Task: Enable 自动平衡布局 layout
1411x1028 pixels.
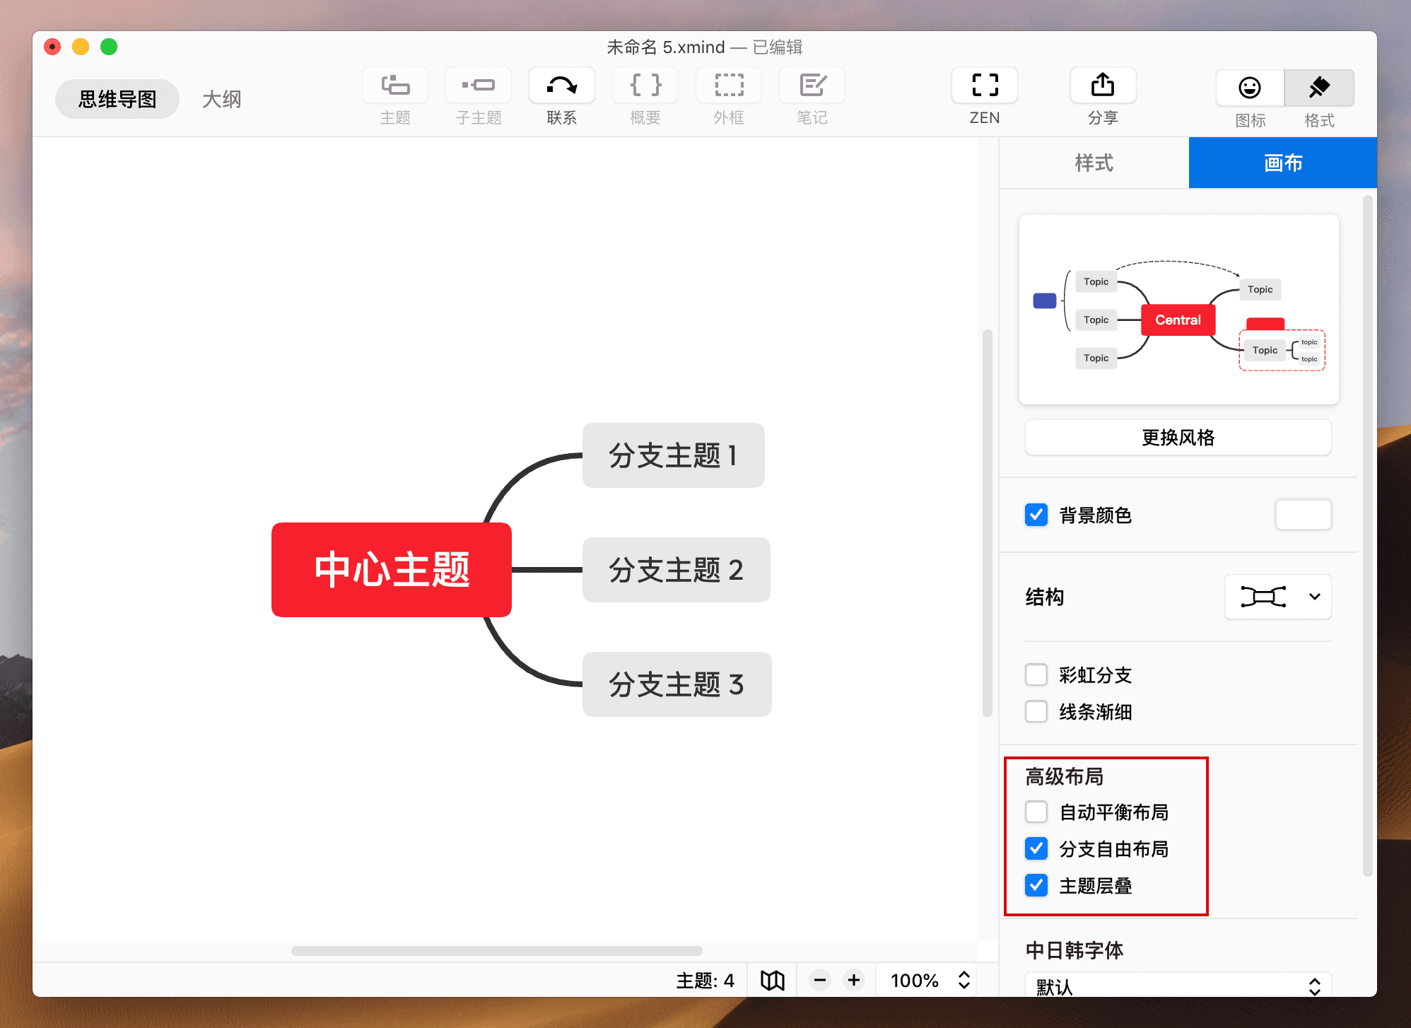Action: 1036,812
